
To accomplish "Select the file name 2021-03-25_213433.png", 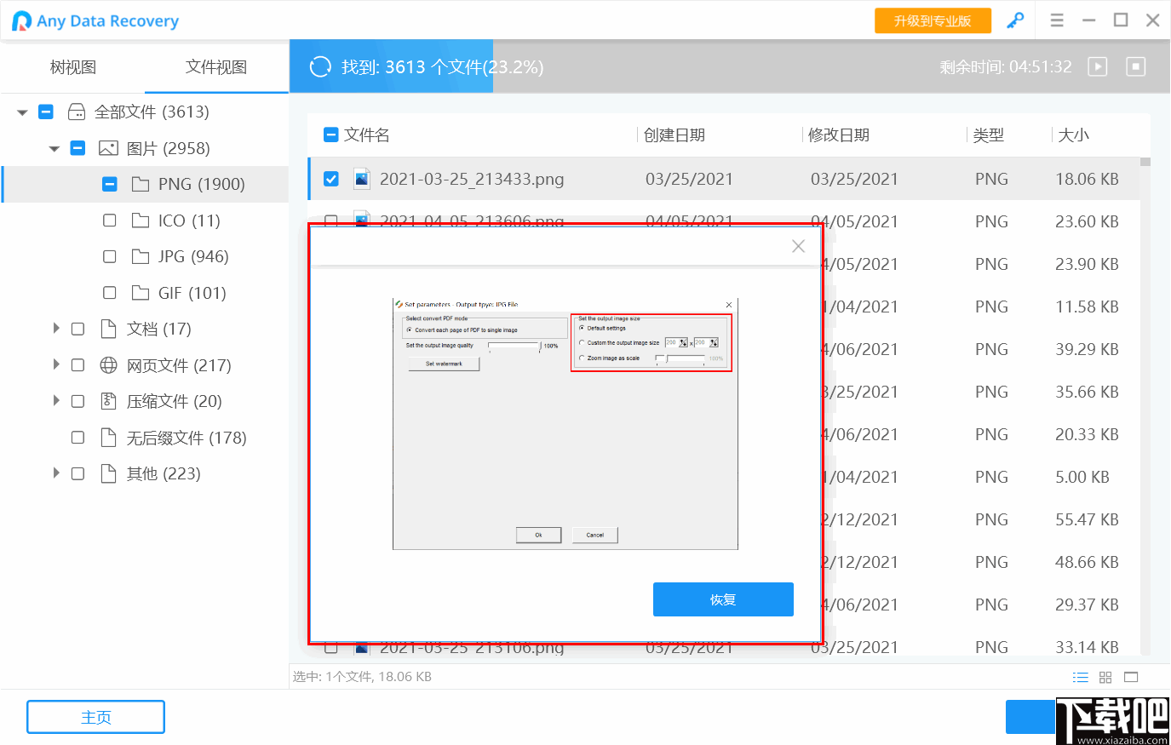I will (x=472, y=179).
